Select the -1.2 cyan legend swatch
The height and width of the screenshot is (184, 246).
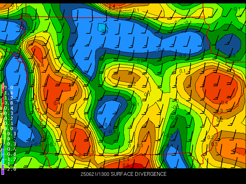(2, 159)
